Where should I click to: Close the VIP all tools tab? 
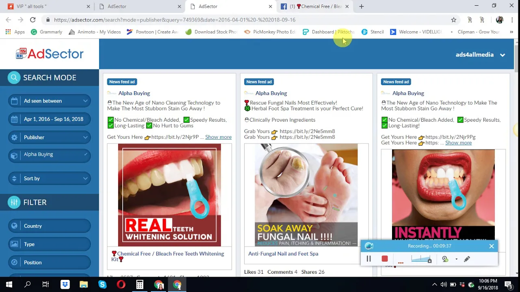[89, 6]
